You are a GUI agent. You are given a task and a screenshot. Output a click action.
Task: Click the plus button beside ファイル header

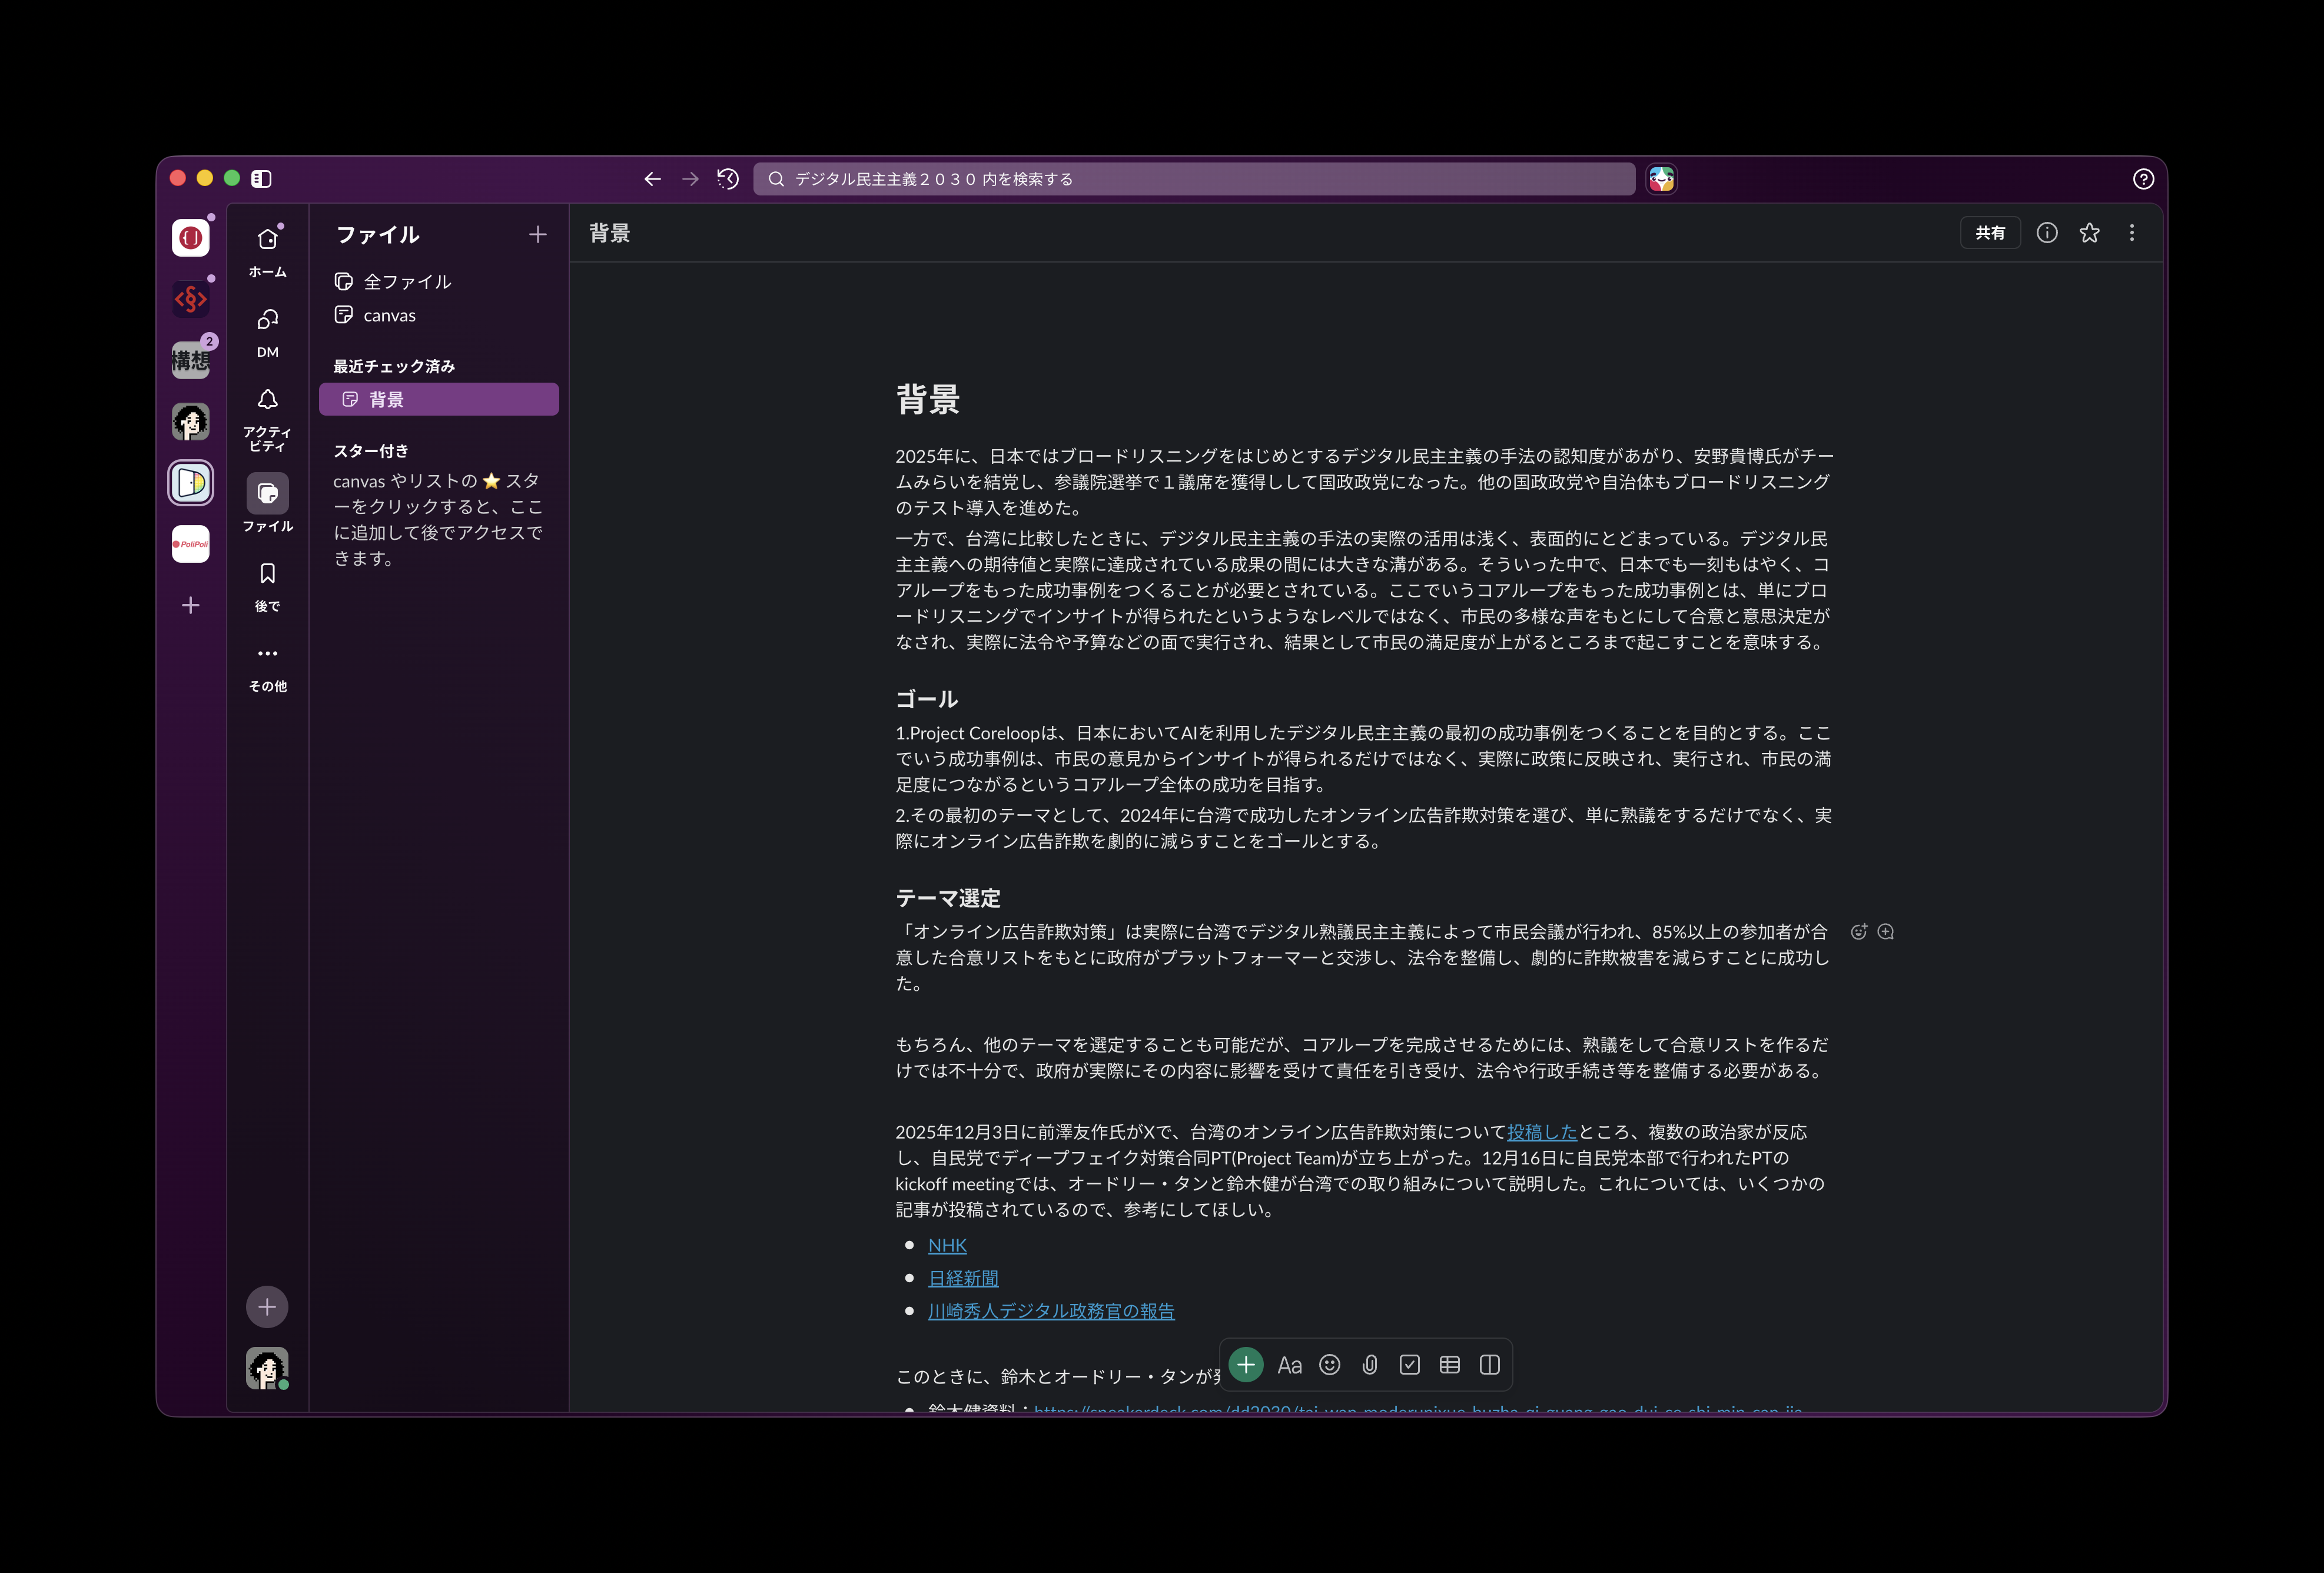[x=538, y=234]
